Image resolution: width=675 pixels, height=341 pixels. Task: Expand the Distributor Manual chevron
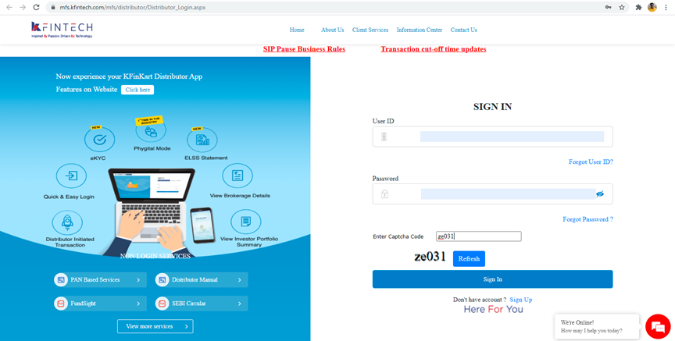click(239, 280)
